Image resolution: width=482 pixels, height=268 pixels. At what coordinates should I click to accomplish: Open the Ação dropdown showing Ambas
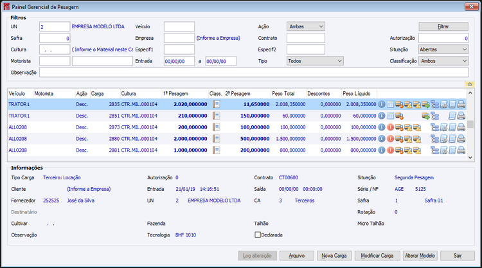pos(306,26)
